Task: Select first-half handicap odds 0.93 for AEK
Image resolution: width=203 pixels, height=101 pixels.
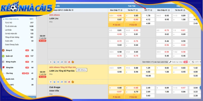Action: pyautogui.click(x=163, y=16)
